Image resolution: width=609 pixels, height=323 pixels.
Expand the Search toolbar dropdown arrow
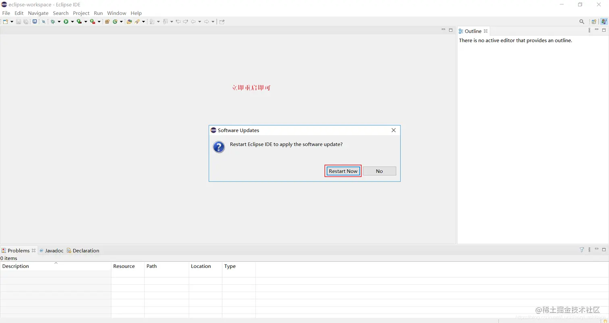point(143,22)
